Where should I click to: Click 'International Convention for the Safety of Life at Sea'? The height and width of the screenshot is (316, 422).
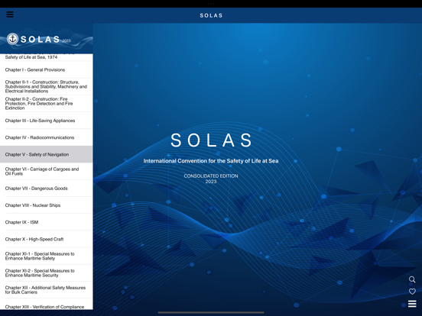point(211,161)
